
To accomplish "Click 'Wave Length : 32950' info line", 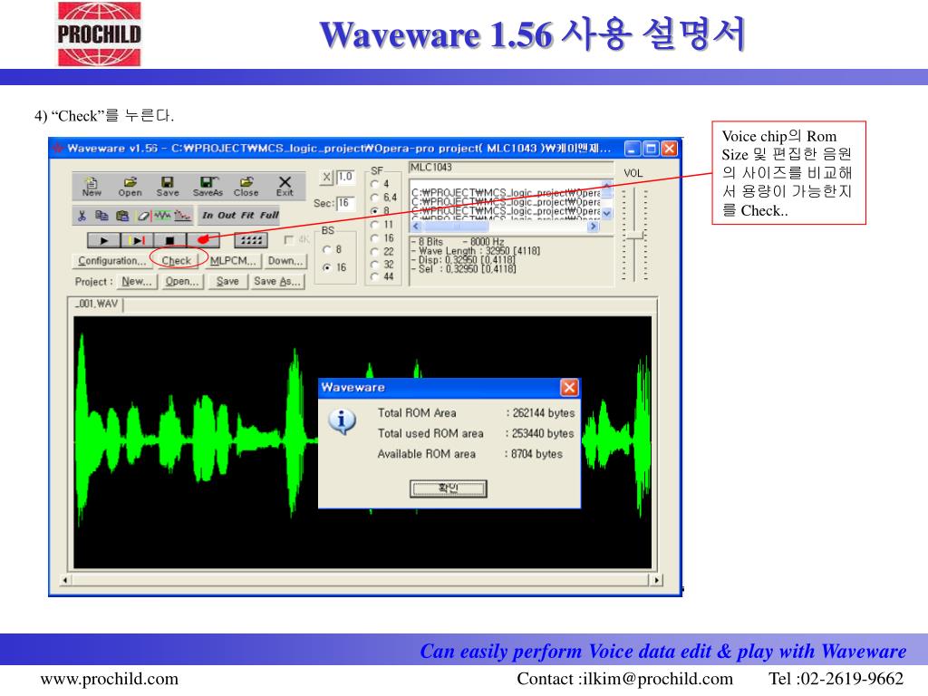I will 475,251.
